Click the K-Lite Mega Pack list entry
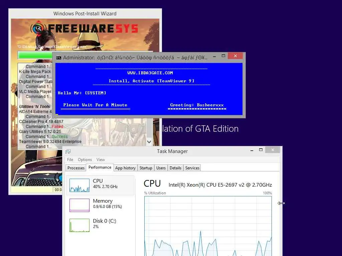 [x=35, y=72]
